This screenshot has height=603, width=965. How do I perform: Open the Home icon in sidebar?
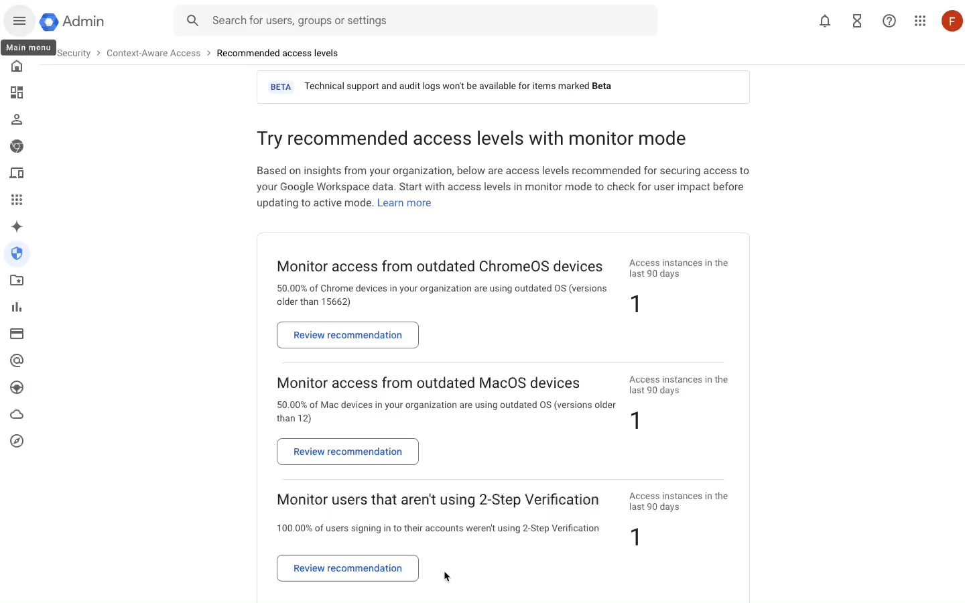point(17,66)
